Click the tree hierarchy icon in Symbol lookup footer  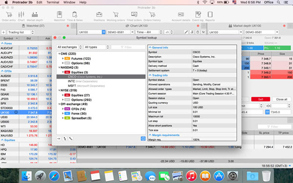coord(64,139)
